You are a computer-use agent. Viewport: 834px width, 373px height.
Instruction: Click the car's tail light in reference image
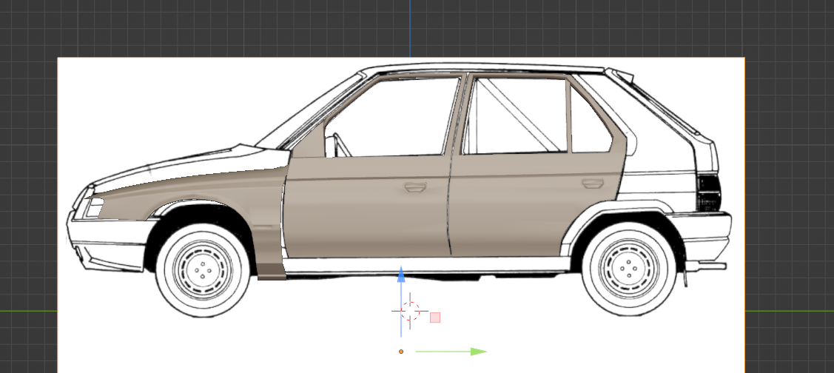point(708,192)
